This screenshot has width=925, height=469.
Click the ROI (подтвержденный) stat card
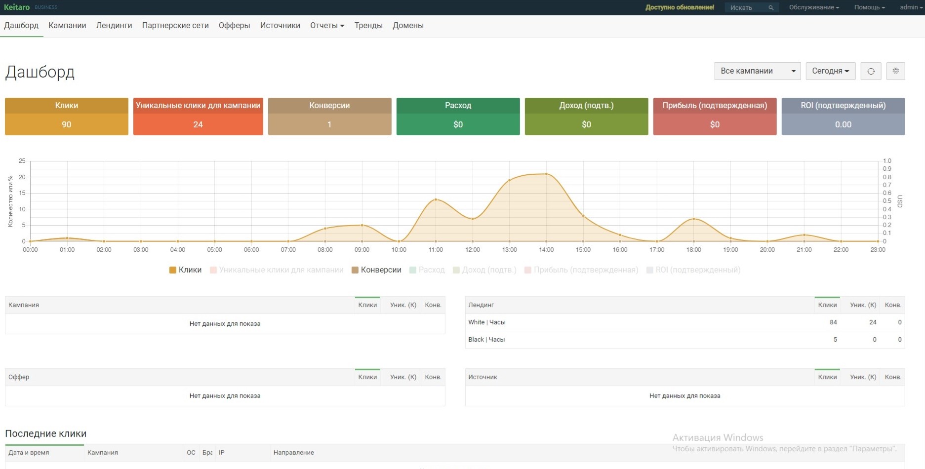[x=844, y=117]
